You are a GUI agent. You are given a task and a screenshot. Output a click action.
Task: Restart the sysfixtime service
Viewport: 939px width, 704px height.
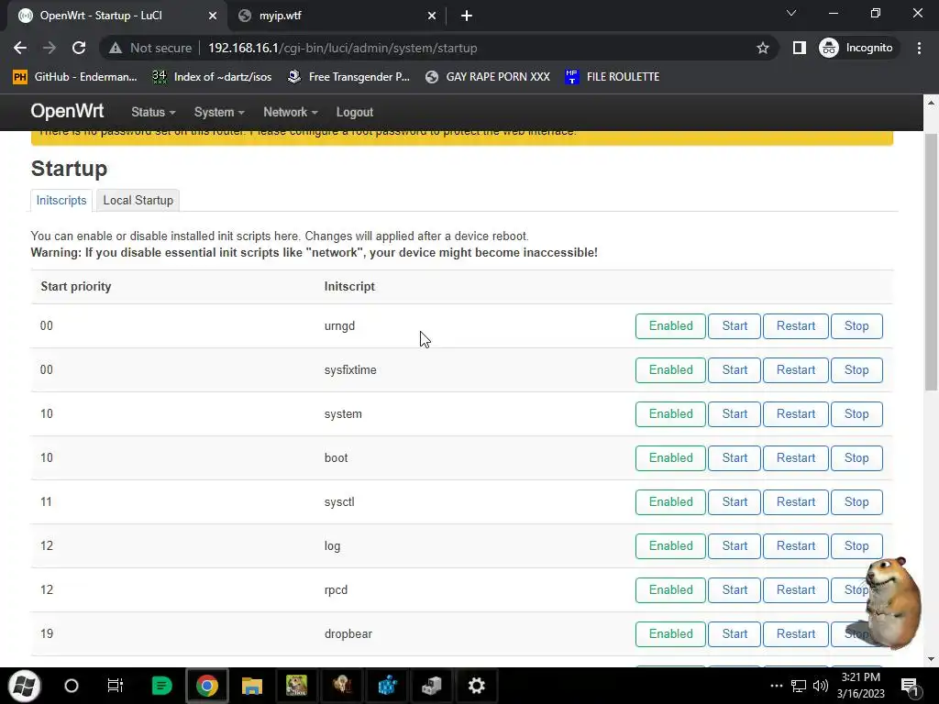tap(796, 370)
